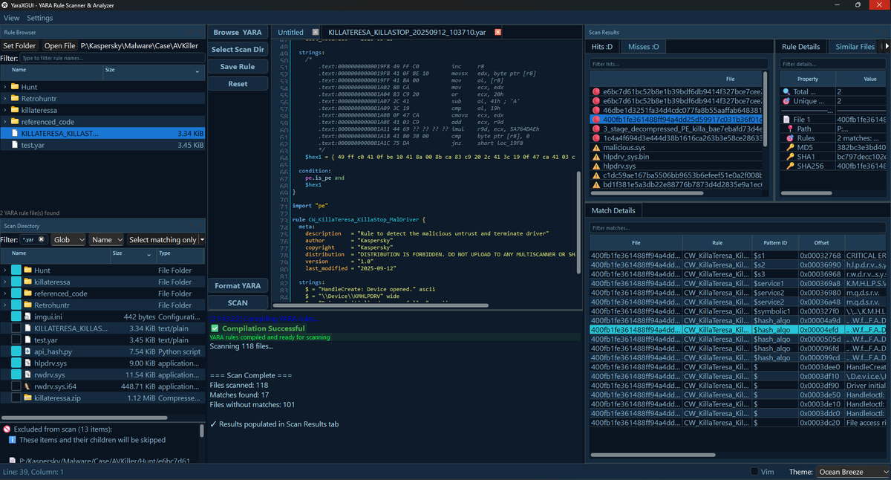Uncheck the imgui.ini scan checkbox

click(x=16, y=317)
